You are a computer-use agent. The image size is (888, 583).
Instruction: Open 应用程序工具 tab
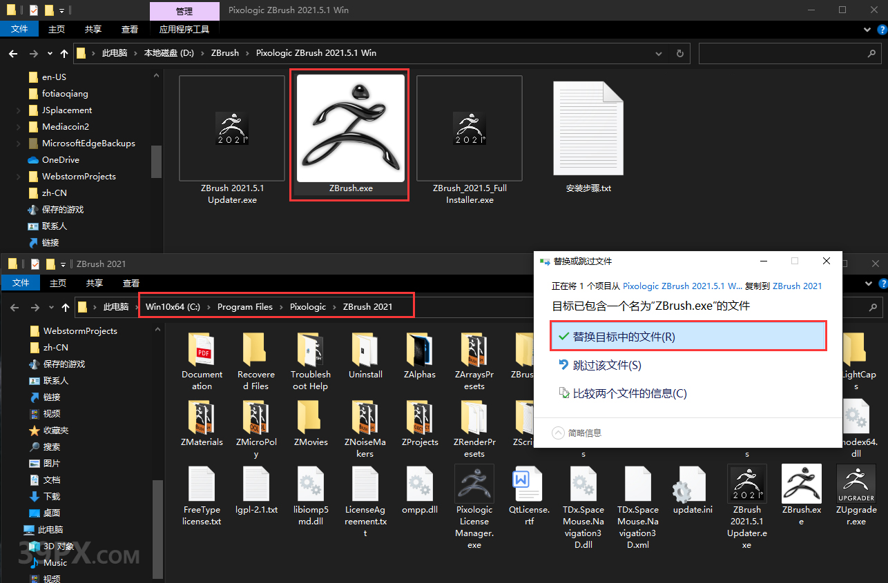184,29
